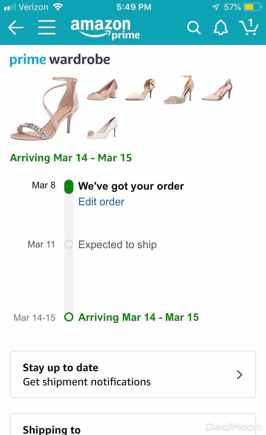Tap the search magnifier icon

pyautogui.click(x=194, y=28)
